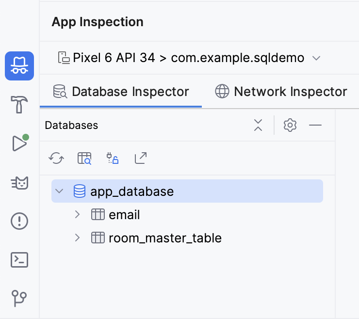Open the Build hammer tool window
The width and height of the screenshot is (359, 319).
19,105
